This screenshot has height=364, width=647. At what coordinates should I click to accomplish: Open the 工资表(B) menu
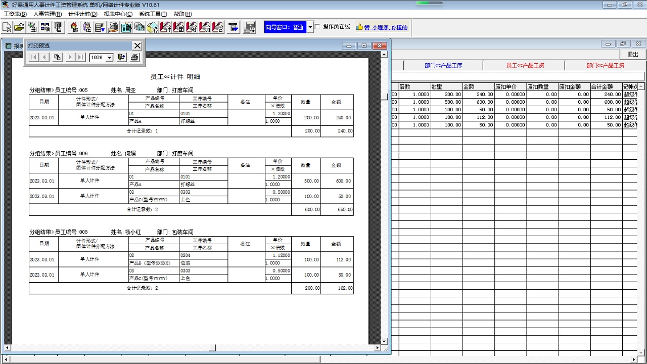[15, 14]
